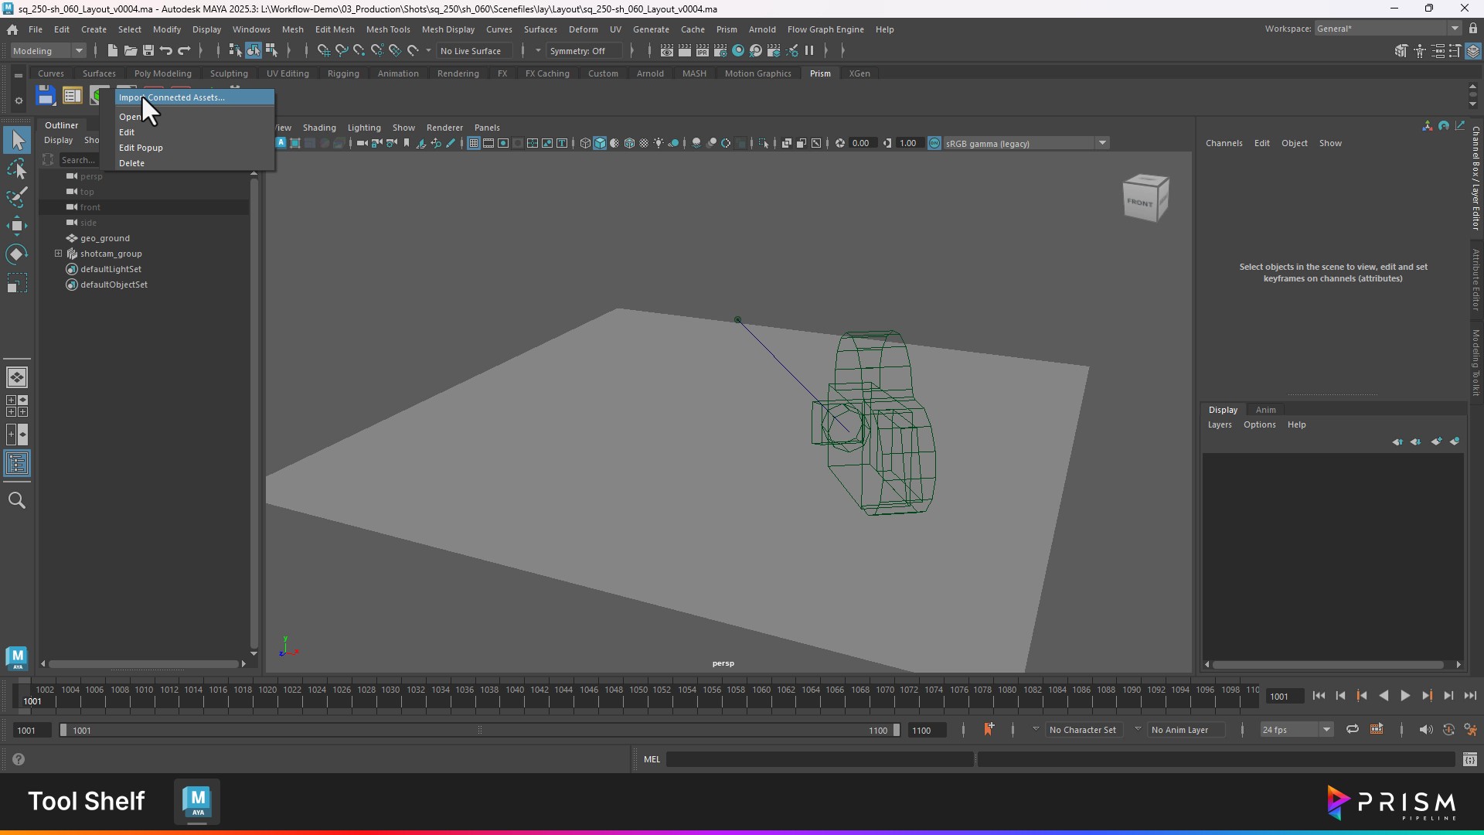
Task: Click the search magnifier in toolbox
Action: point(16,500)
